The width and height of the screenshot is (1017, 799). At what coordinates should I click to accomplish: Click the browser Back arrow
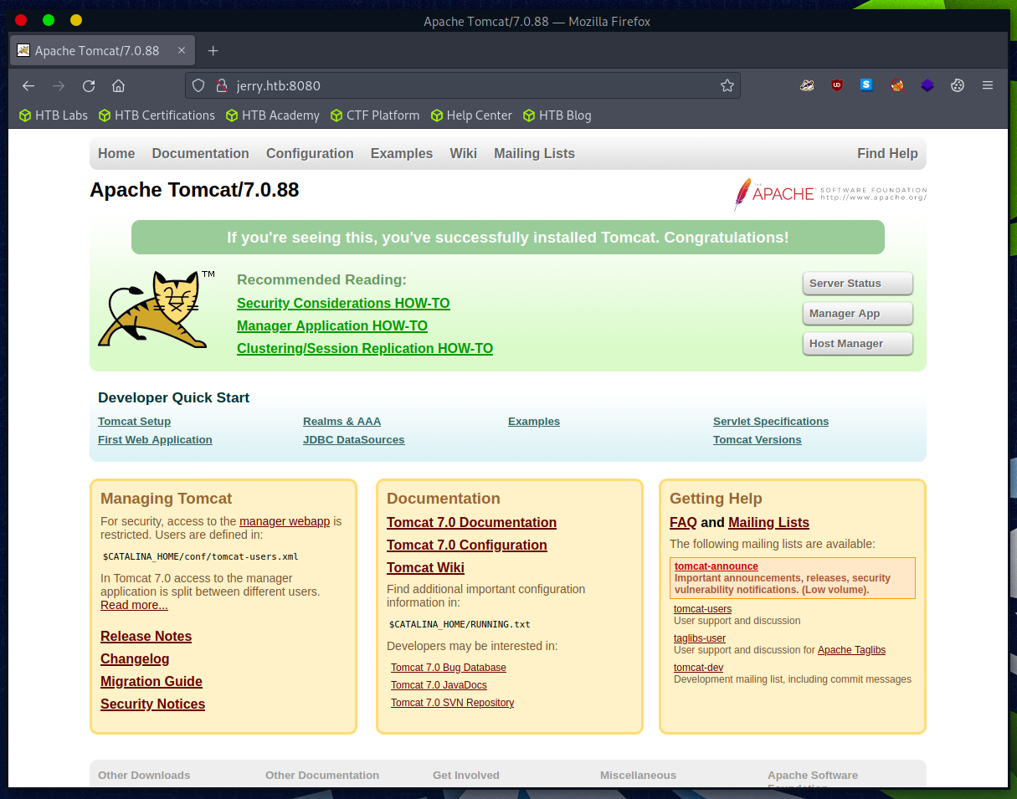point(28,85)
